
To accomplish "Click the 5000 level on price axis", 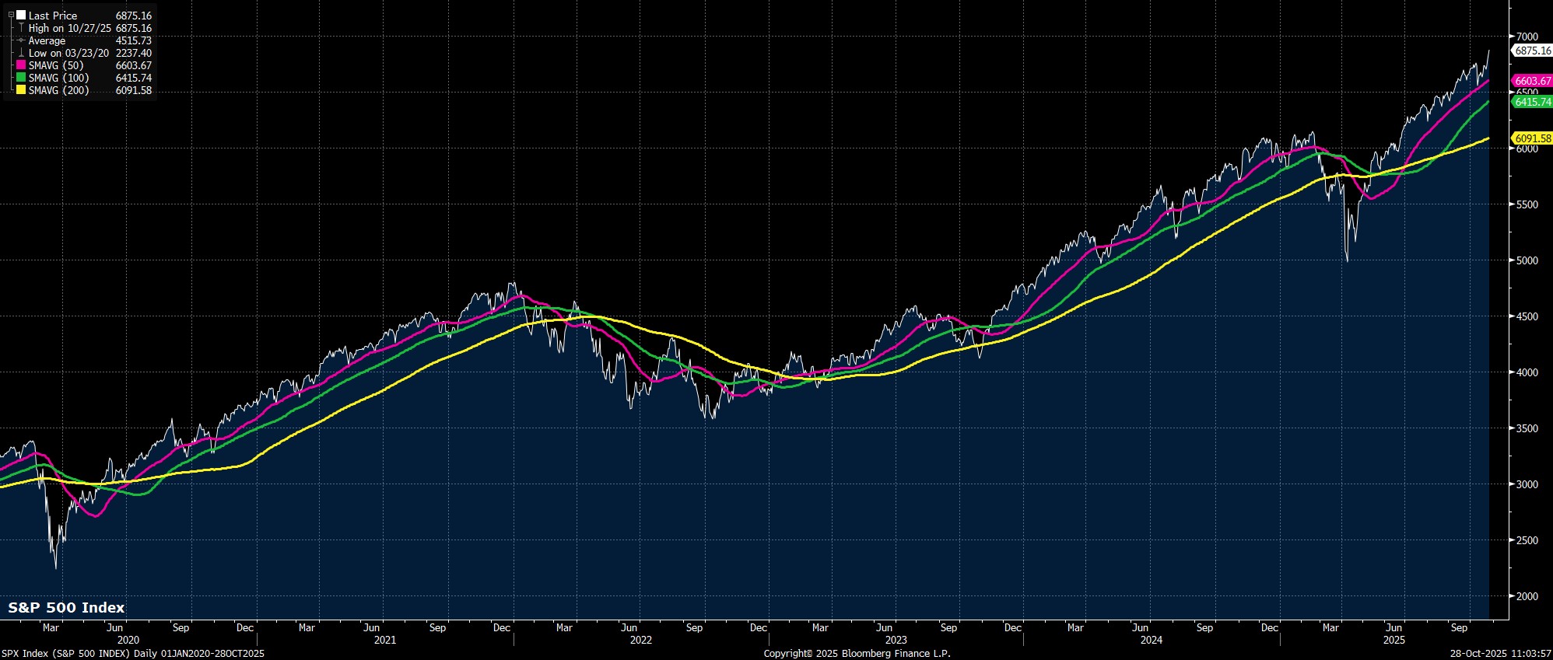I will click(x=1528, y=260).
